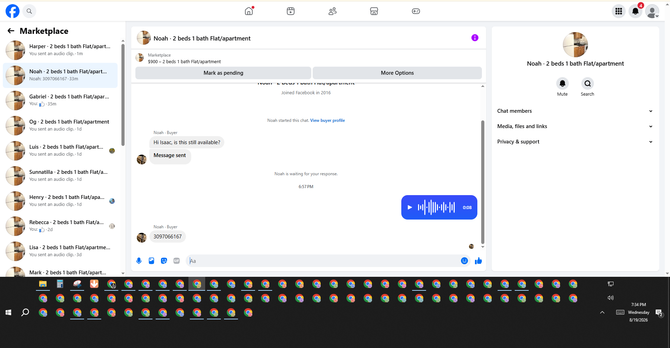Click the conversation list scrollbar

point(123,94)
